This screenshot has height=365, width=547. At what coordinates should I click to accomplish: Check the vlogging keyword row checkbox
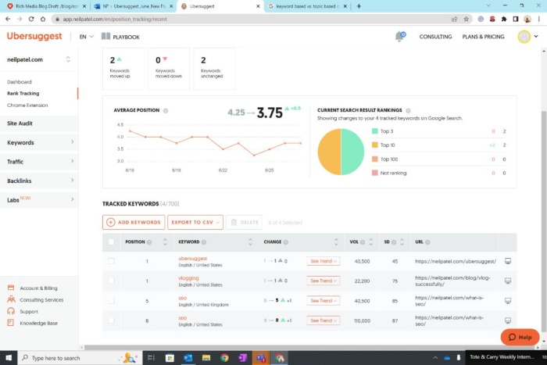click(x=111, y=281)
